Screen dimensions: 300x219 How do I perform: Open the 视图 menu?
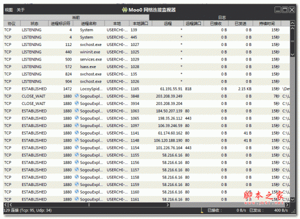[x=9, y=10]
